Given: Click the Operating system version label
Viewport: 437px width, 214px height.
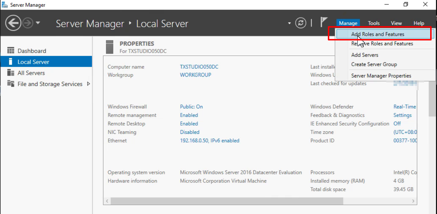Looking at the screenshot, I should tap(136, 172).
